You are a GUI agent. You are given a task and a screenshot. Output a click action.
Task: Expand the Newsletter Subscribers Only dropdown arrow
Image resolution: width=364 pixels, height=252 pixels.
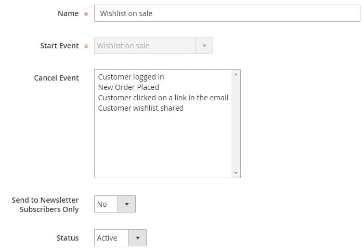coord(127,204)
